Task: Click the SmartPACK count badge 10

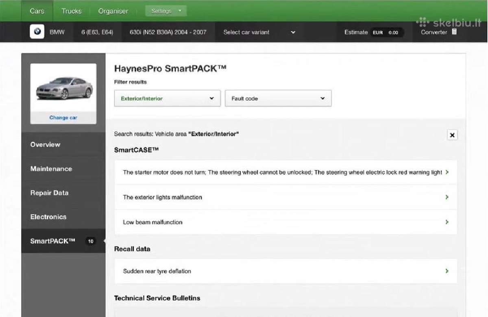Action: 90,241
